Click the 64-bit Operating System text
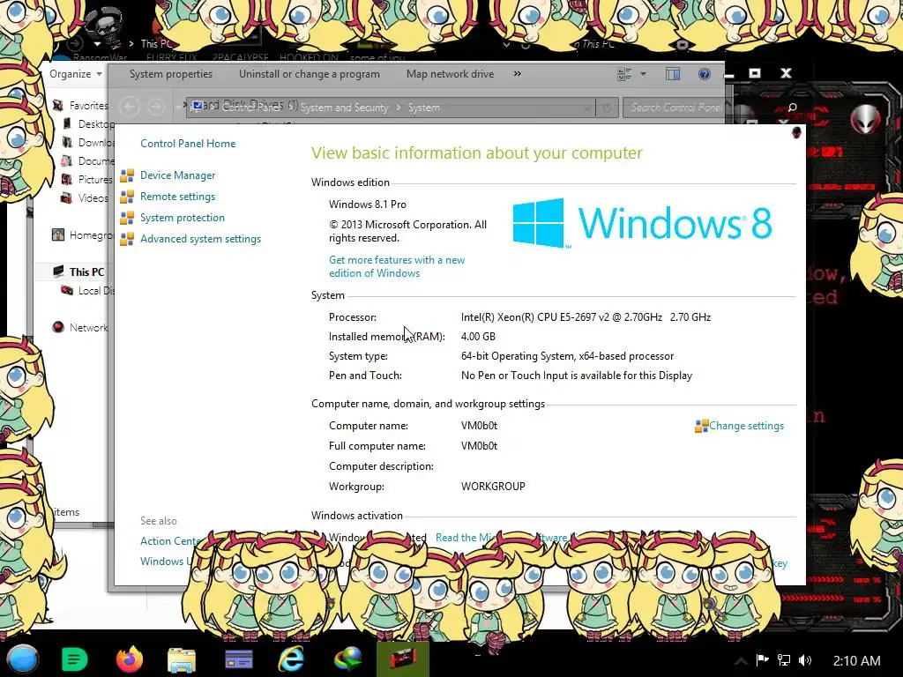Screen dimensions: 903x677 pos(567,356)
